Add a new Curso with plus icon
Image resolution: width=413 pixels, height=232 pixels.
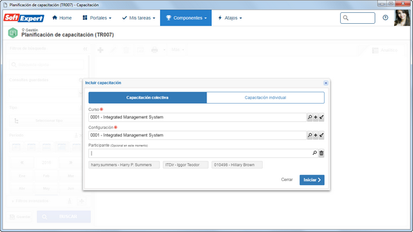coord(316,117)
